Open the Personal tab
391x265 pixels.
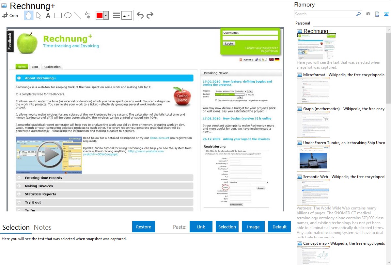coord(303,23)
